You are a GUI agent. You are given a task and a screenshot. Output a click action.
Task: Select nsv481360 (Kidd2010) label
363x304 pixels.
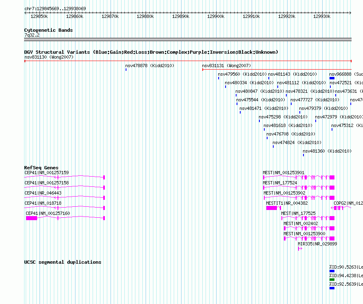(x=327, y=151)
